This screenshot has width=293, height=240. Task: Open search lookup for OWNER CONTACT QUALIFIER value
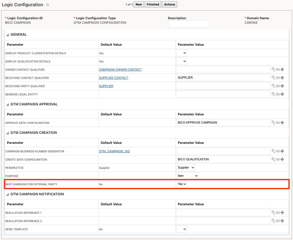(273, 69)
